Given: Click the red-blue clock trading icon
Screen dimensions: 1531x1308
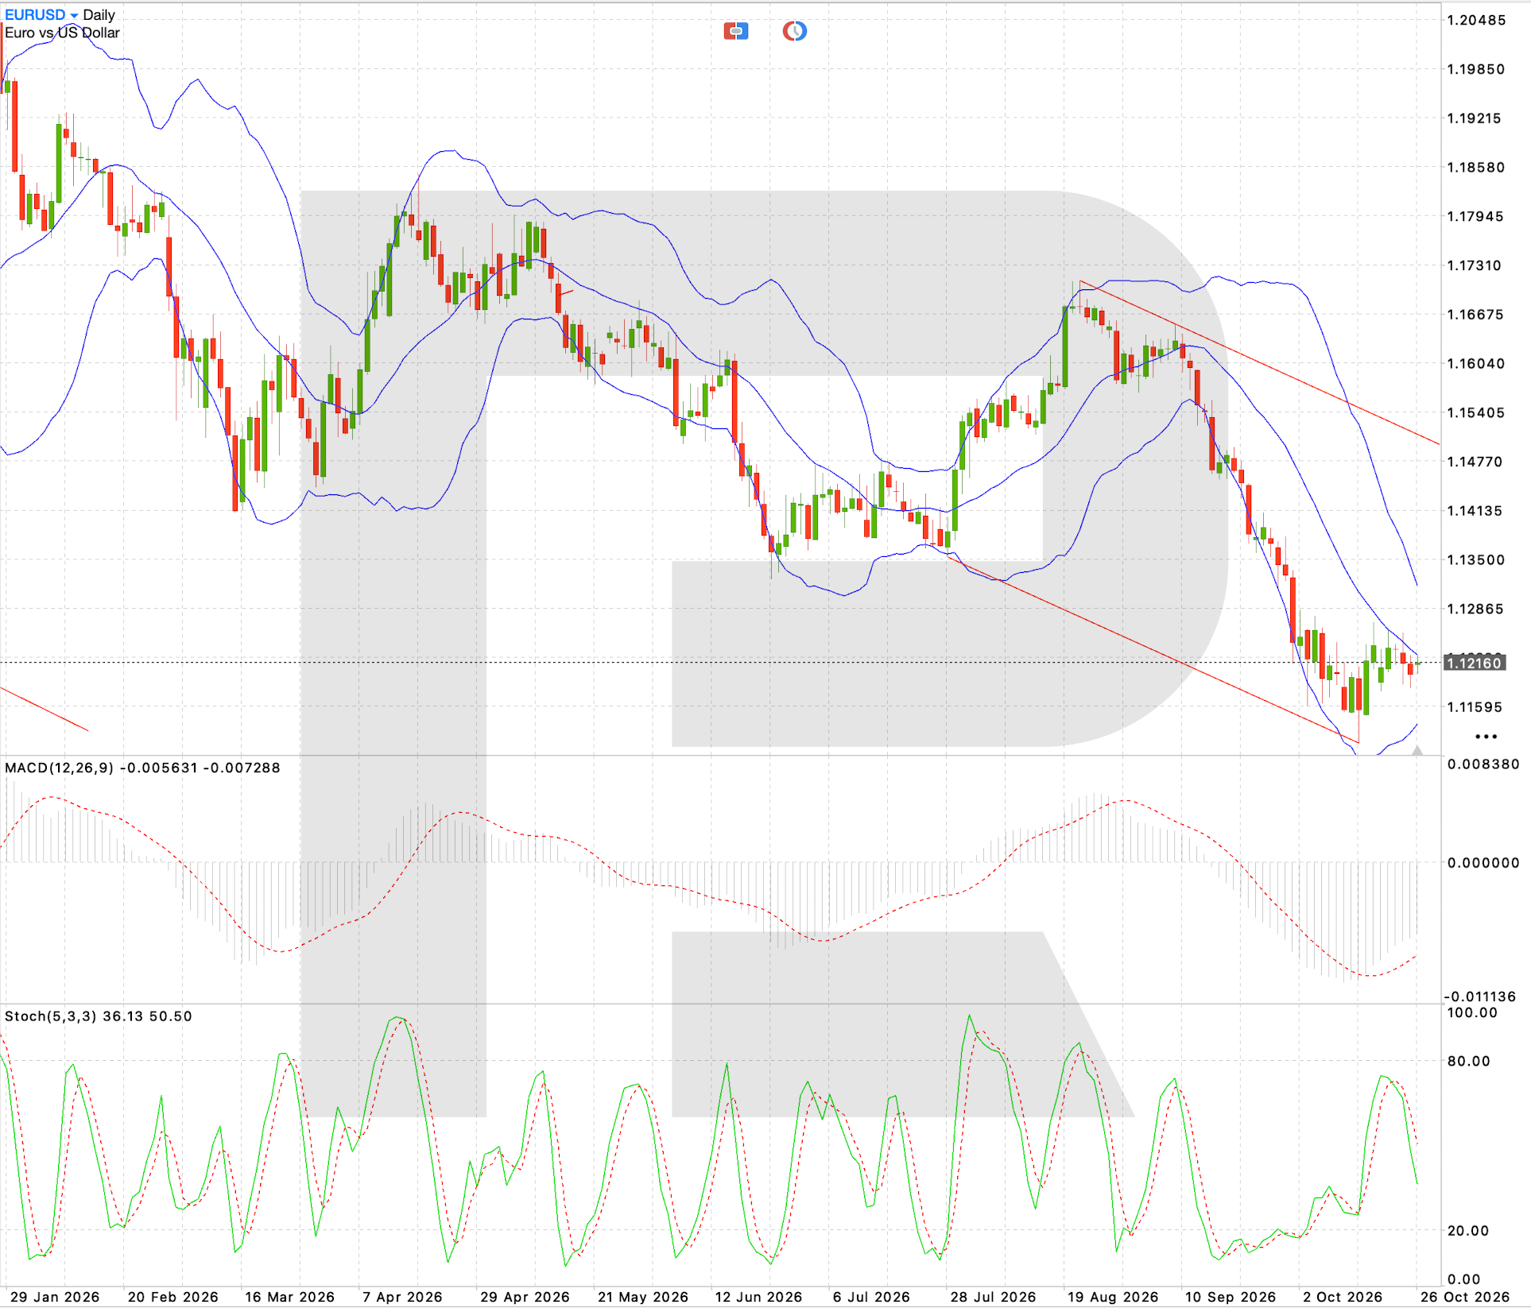Looking at the screenshot, I should click(x=794, y=31).
